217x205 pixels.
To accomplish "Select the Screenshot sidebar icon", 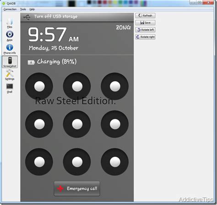I will [x=10, y=62].
